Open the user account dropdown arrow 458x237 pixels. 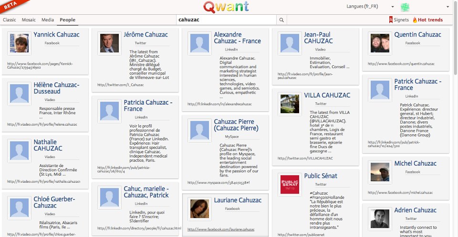[x=448, y=7]
